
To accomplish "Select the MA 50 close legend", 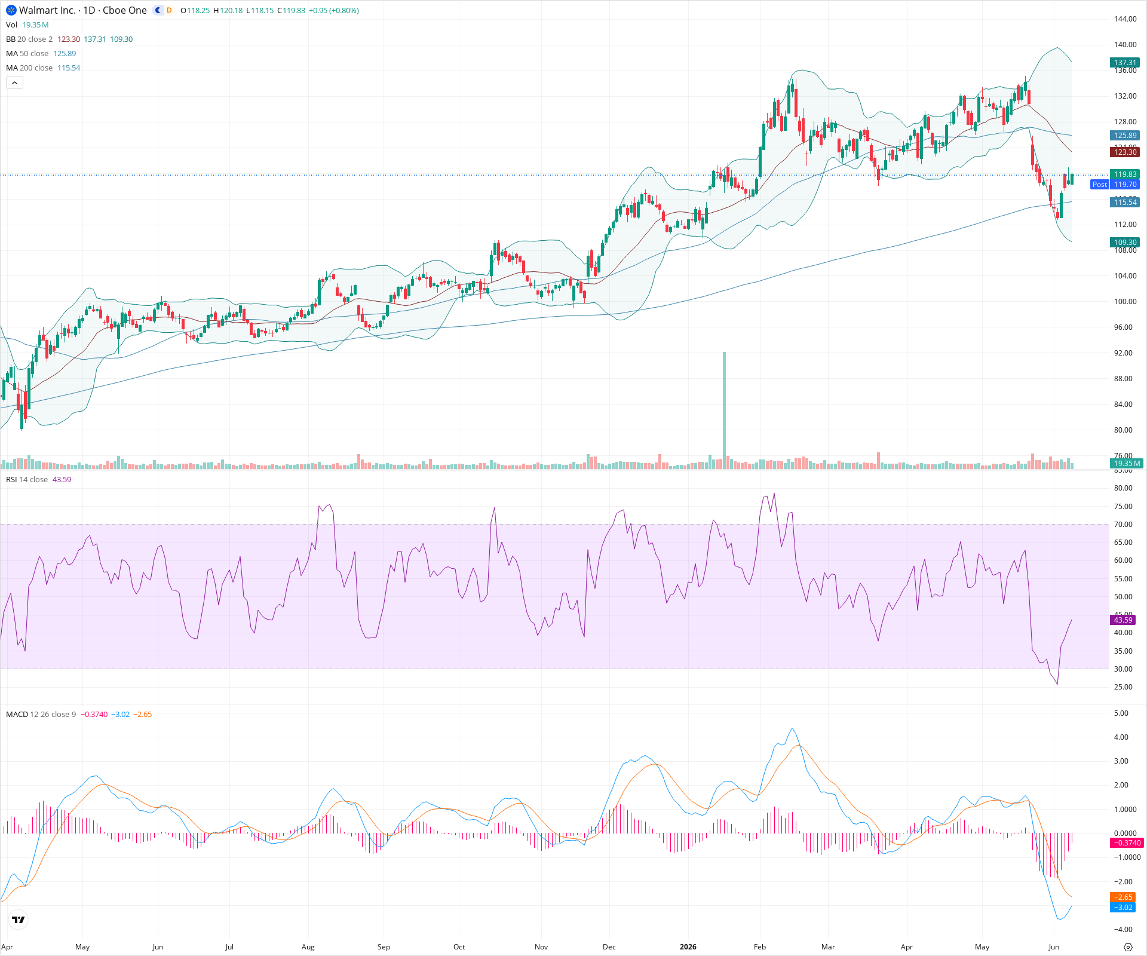I will point(27,53).
